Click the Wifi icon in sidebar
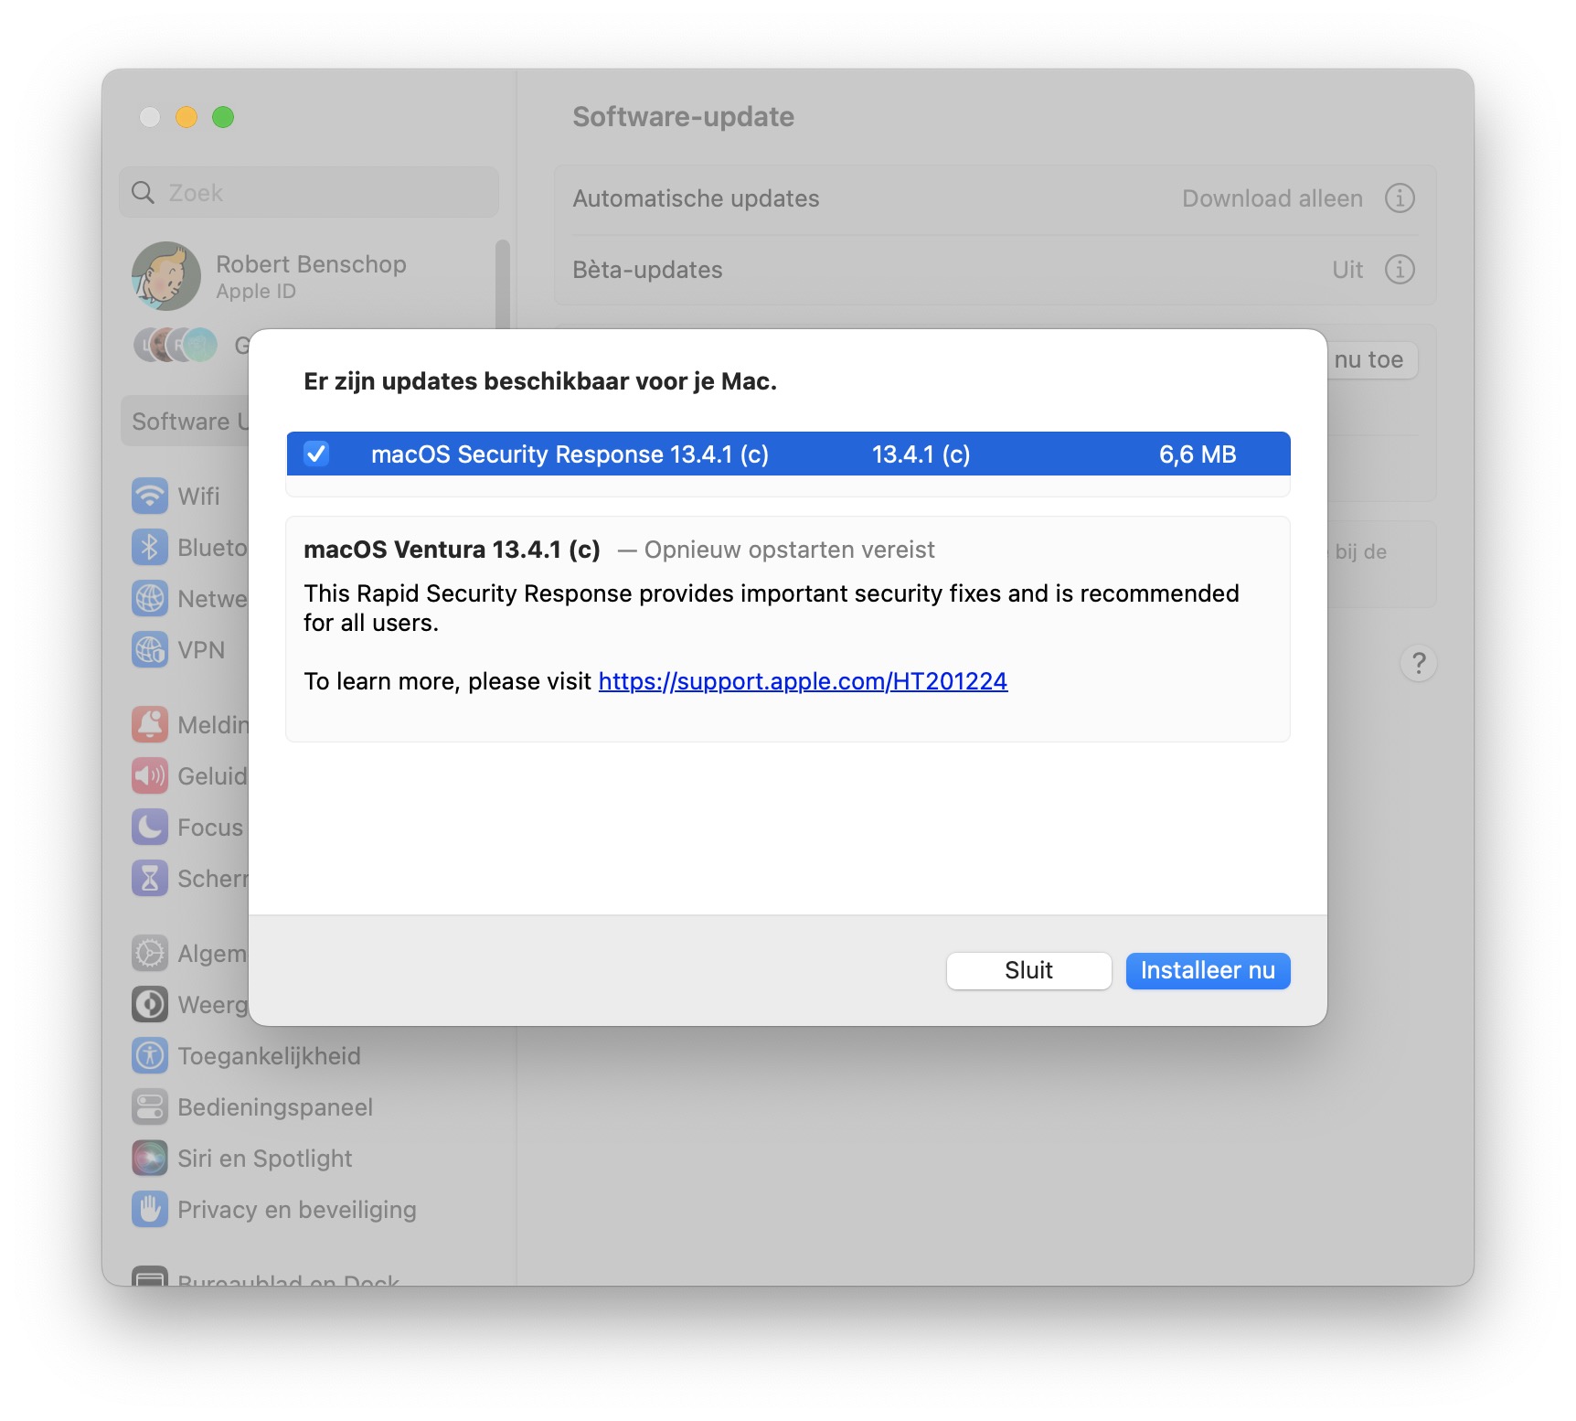The image size is (1576, 1421). [x=150, y=497]
